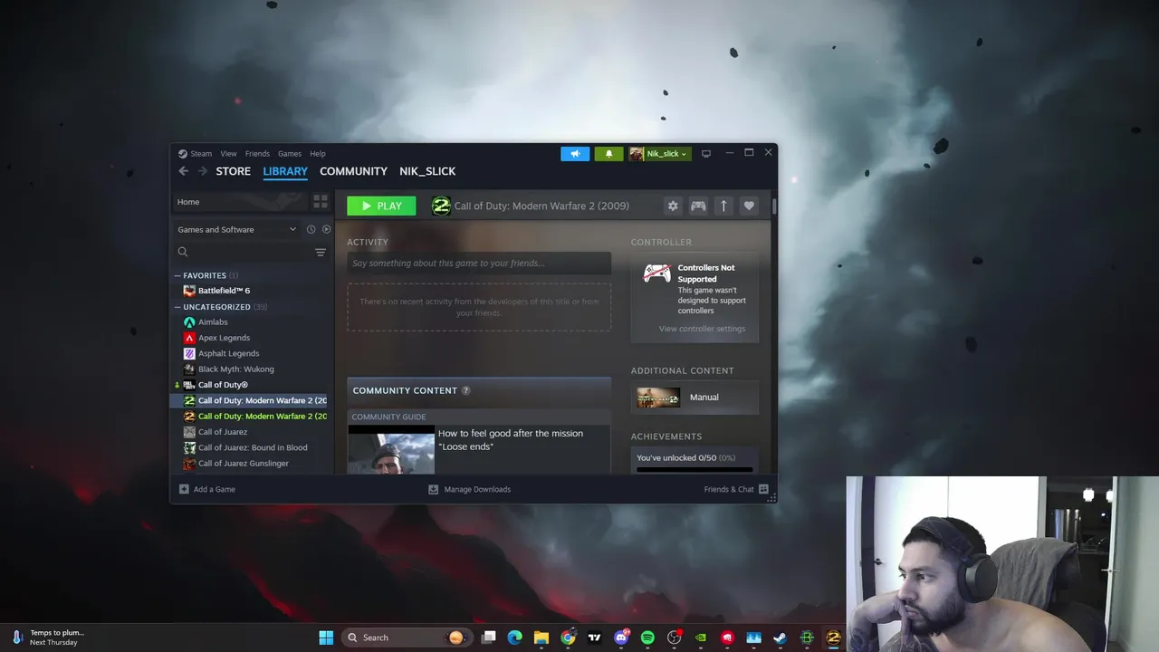Click the upward arrow icon in game header

click(x=723, y=206)
